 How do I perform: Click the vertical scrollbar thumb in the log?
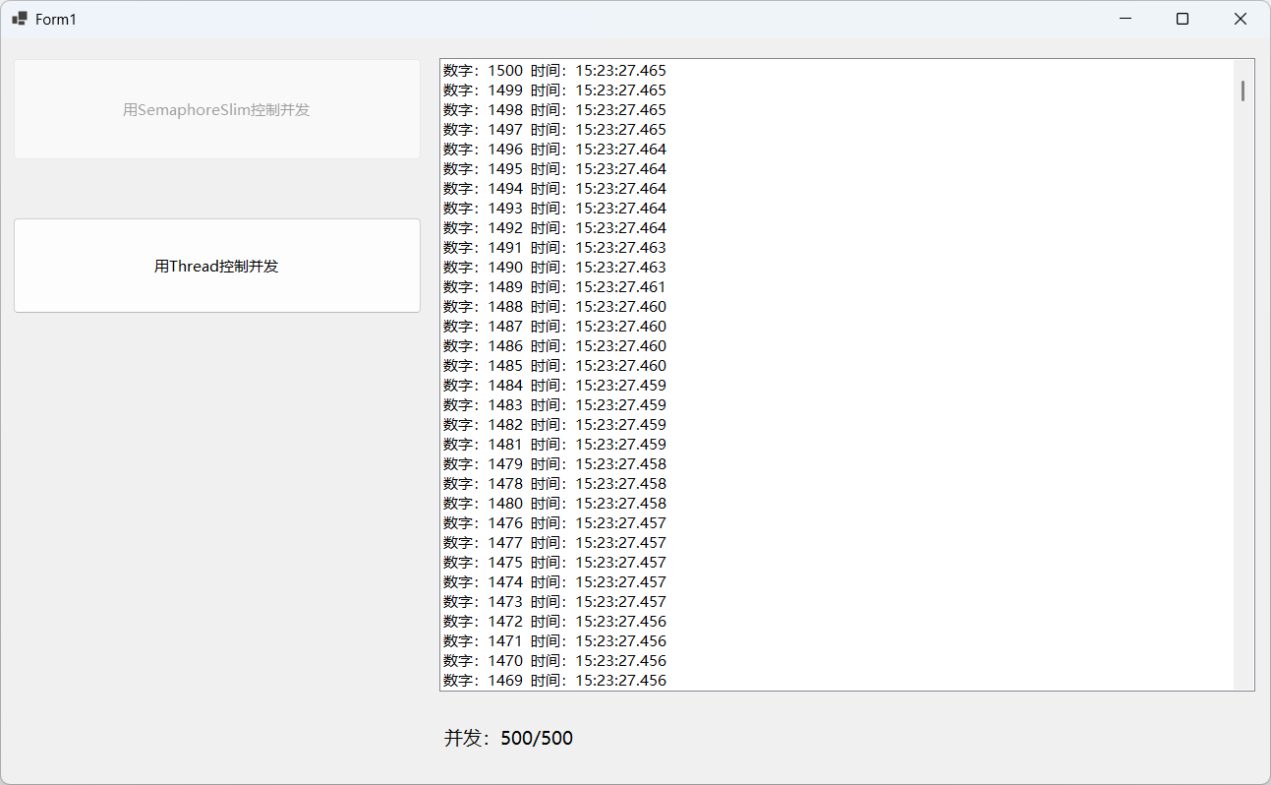(x=1243, y=91)
